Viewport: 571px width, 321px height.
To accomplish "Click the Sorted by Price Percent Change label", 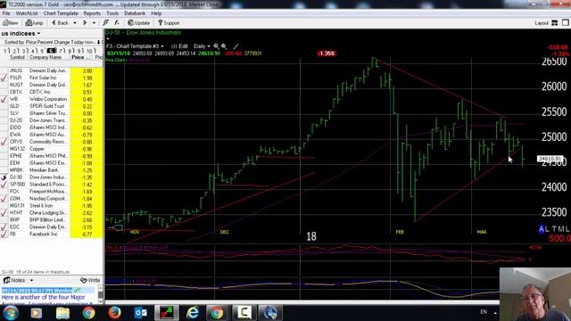I will coord(49,42).
